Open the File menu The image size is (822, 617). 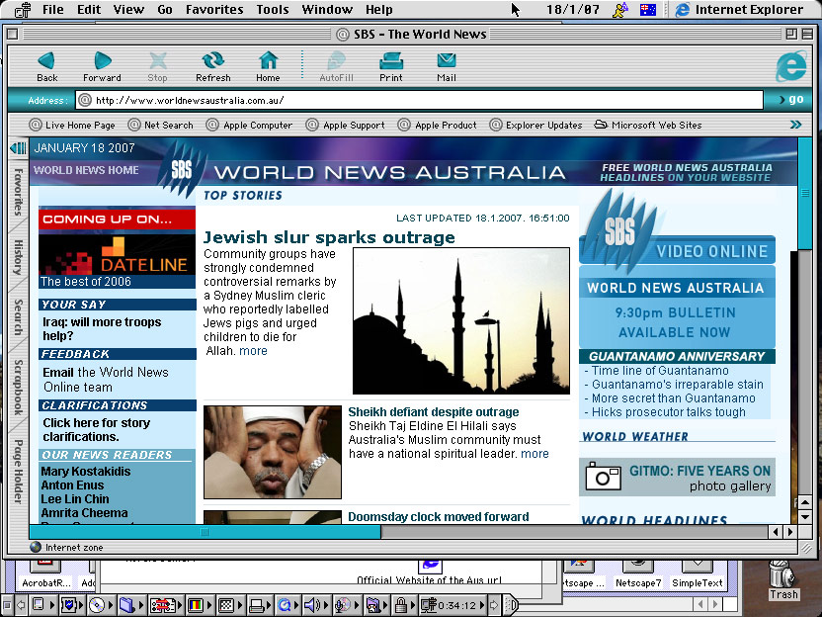point(53,10)
